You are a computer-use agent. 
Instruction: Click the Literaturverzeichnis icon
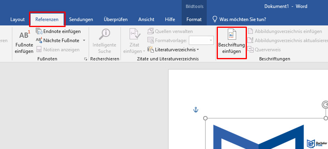pyautogui.click(x=151, y=50)
